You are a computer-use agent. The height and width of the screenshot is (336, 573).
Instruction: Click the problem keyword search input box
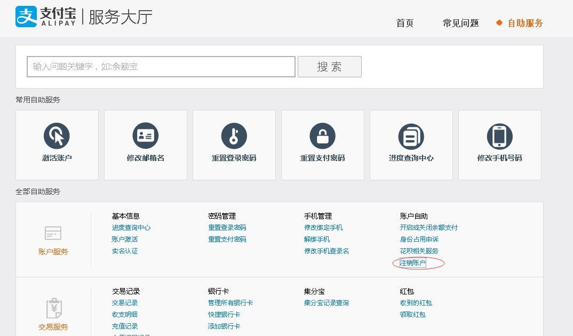[160, 66]
